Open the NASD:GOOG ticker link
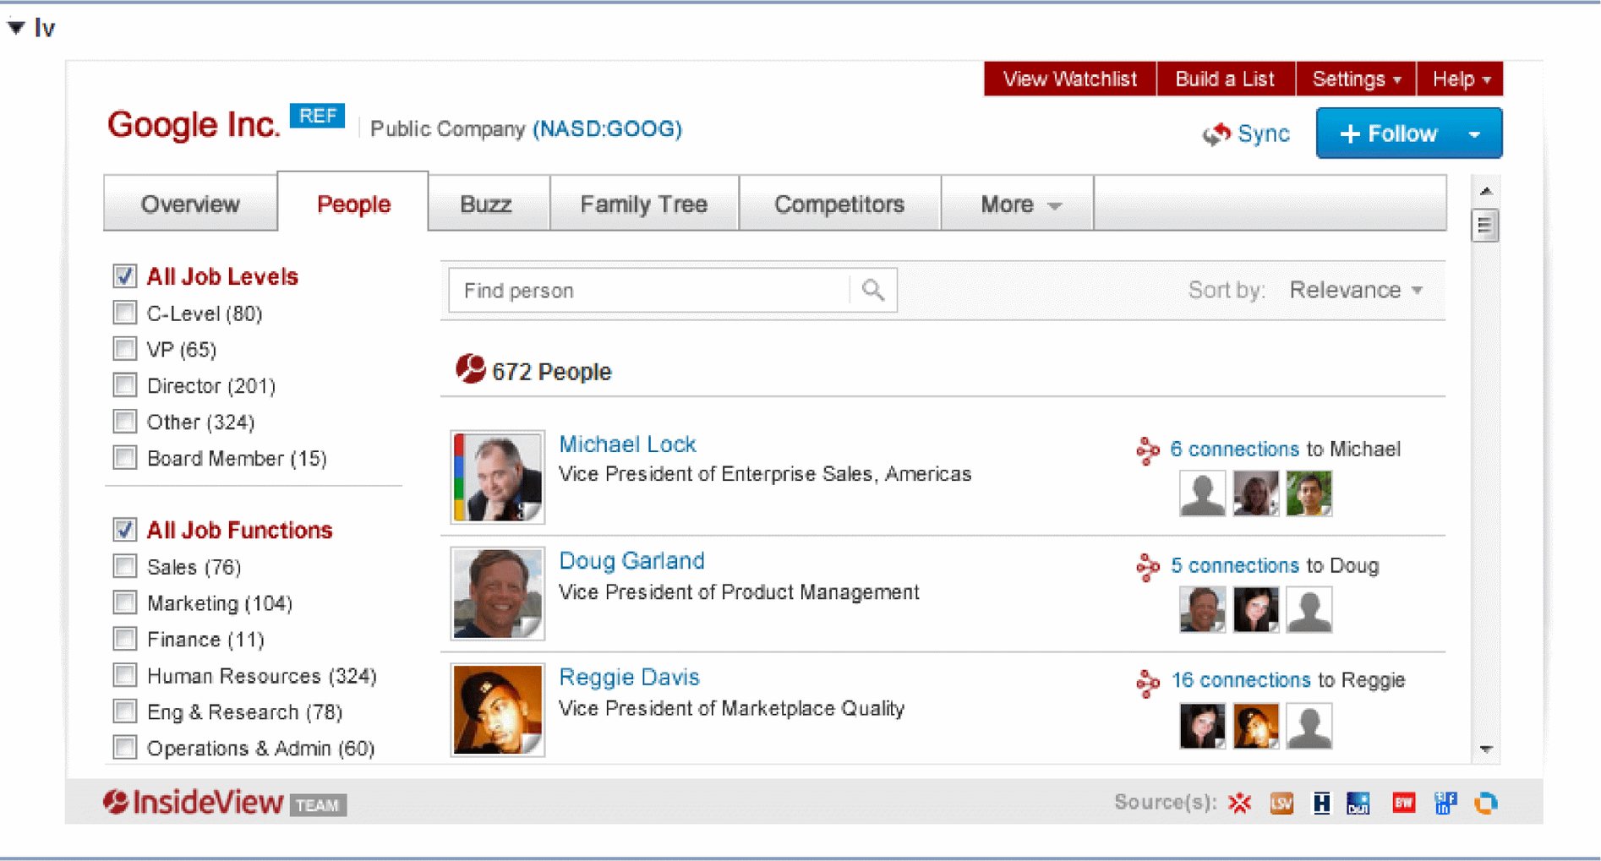The width and height of the screenshot is (1601, 861). 607,128
